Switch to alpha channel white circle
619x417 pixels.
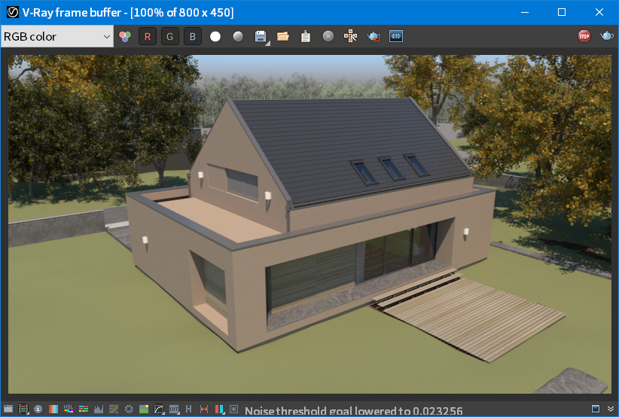(x=215, y=37)
